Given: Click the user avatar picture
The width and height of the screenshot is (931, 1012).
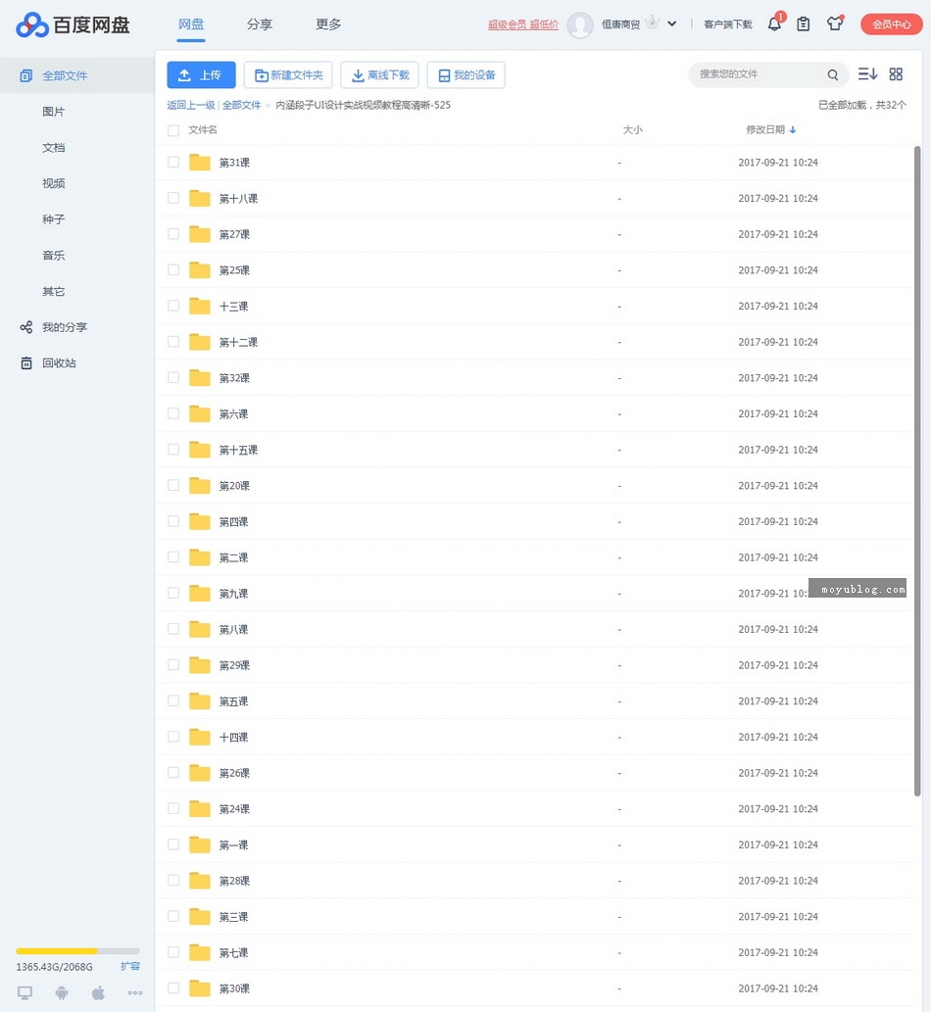Looking at the screenshot, I should (580, 25).
